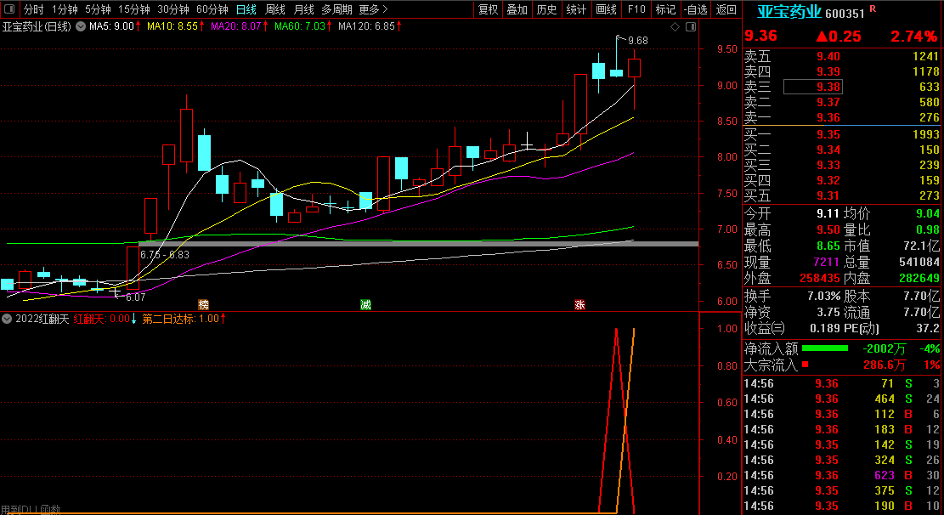Remove stock from watchlist via -自选
The height and width of the screenshot is (515, 944).
coord(695,9)
